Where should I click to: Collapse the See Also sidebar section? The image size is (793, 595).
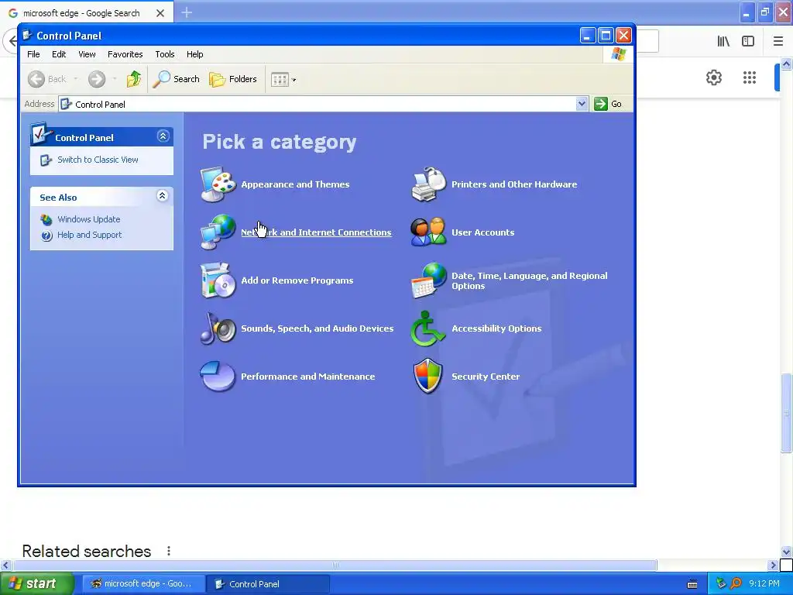click(162, 196)
